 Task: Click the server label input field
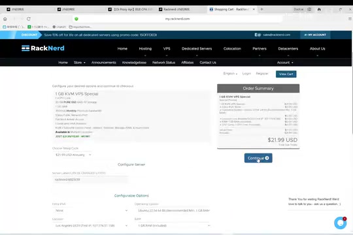pos(90,180)
